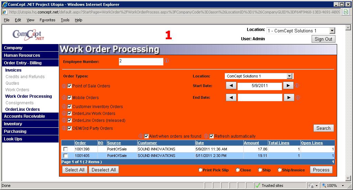The width and height of the screenshot is (353, 190).
Task: Click the Sign Out button
Action: (323, 39)
